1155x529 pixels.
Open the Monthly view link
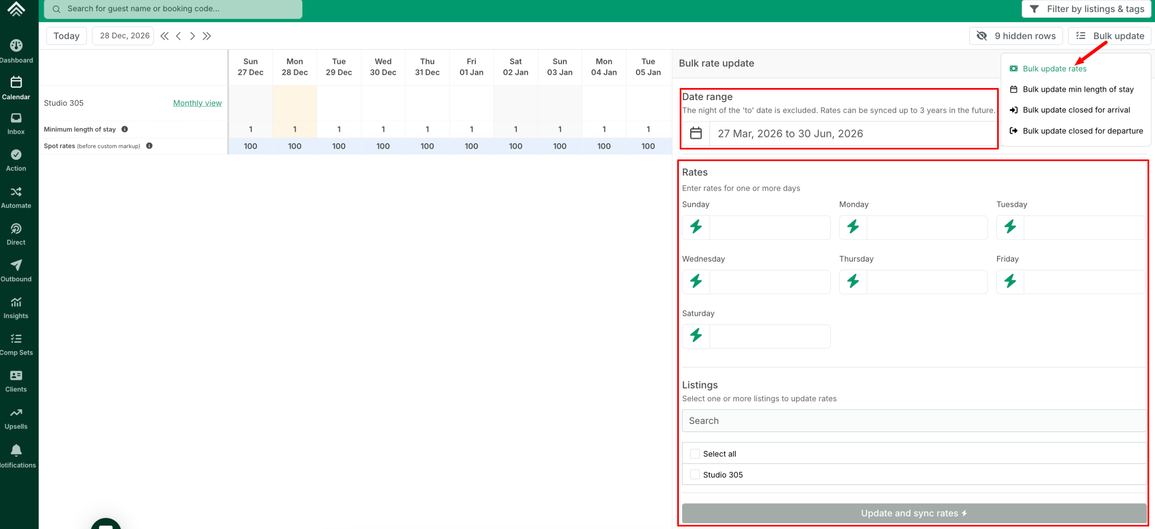(x=197, y=103)
